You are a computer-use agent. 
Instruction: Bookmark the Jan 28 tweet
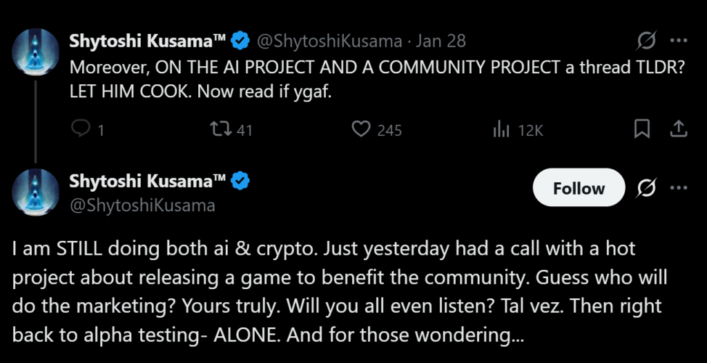click(641, 128)
